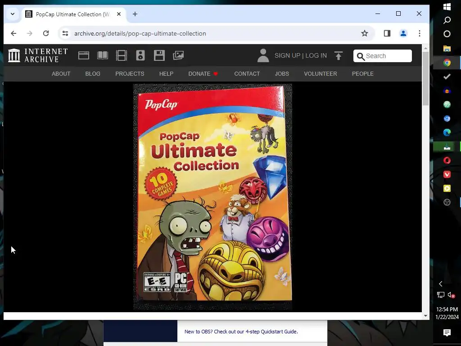Open the Audio speaker icon

[140, 55]
